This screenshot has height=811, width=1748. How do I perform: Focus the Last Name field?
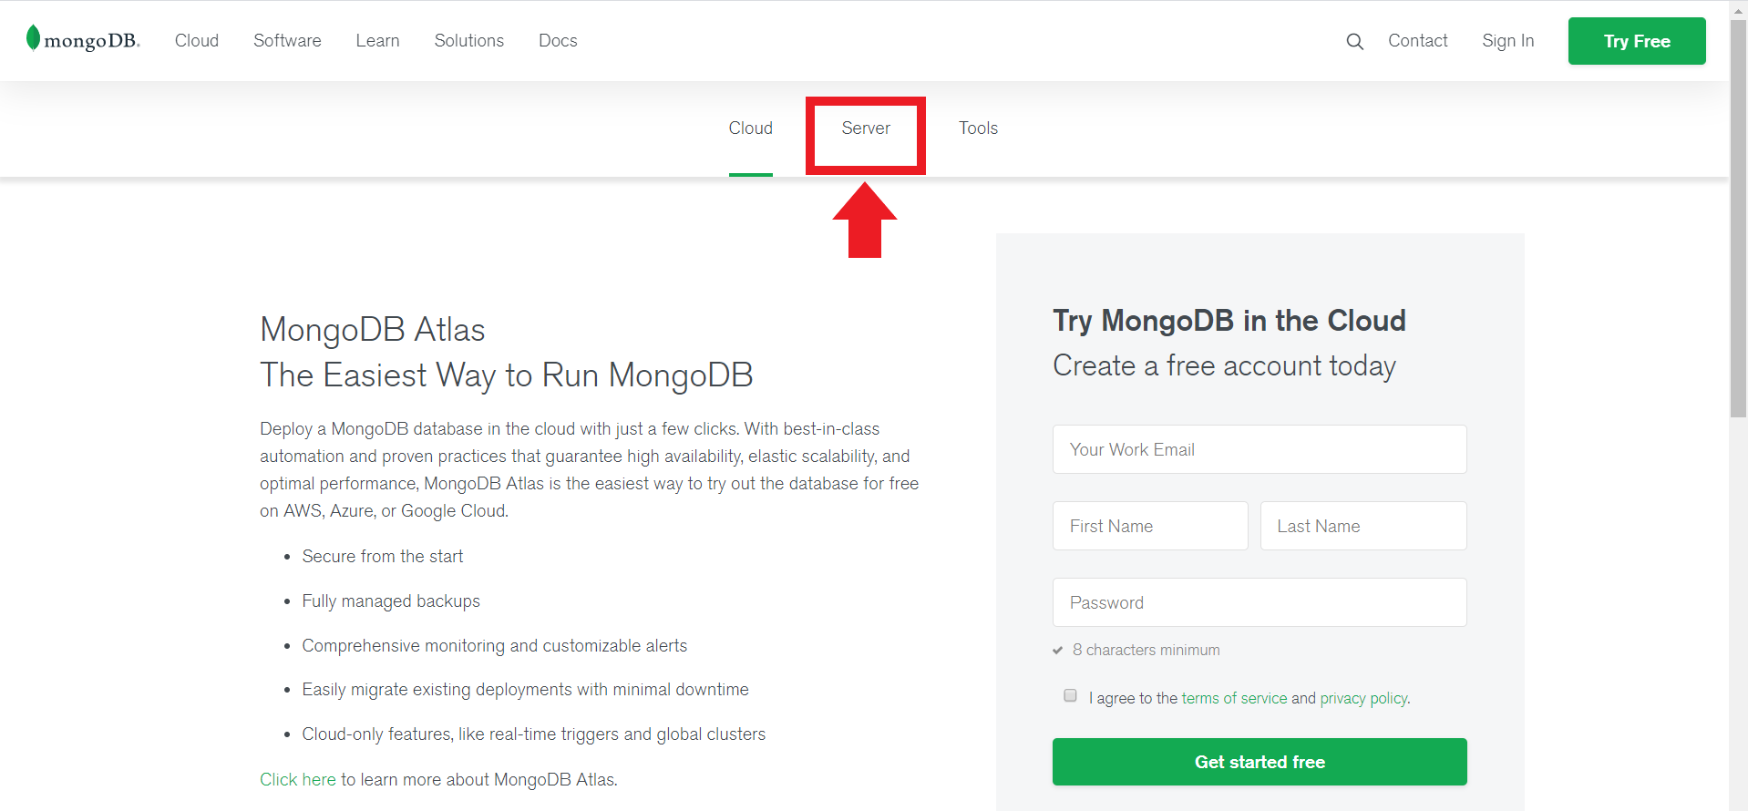(x=1363, y=526)
